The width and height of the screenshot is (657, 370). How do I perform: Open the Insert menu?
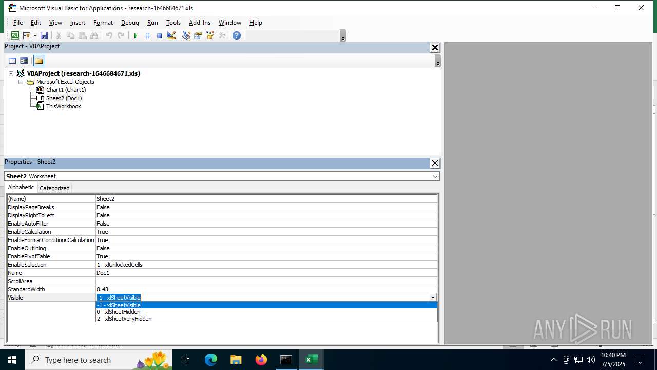(x=78, y=23)
